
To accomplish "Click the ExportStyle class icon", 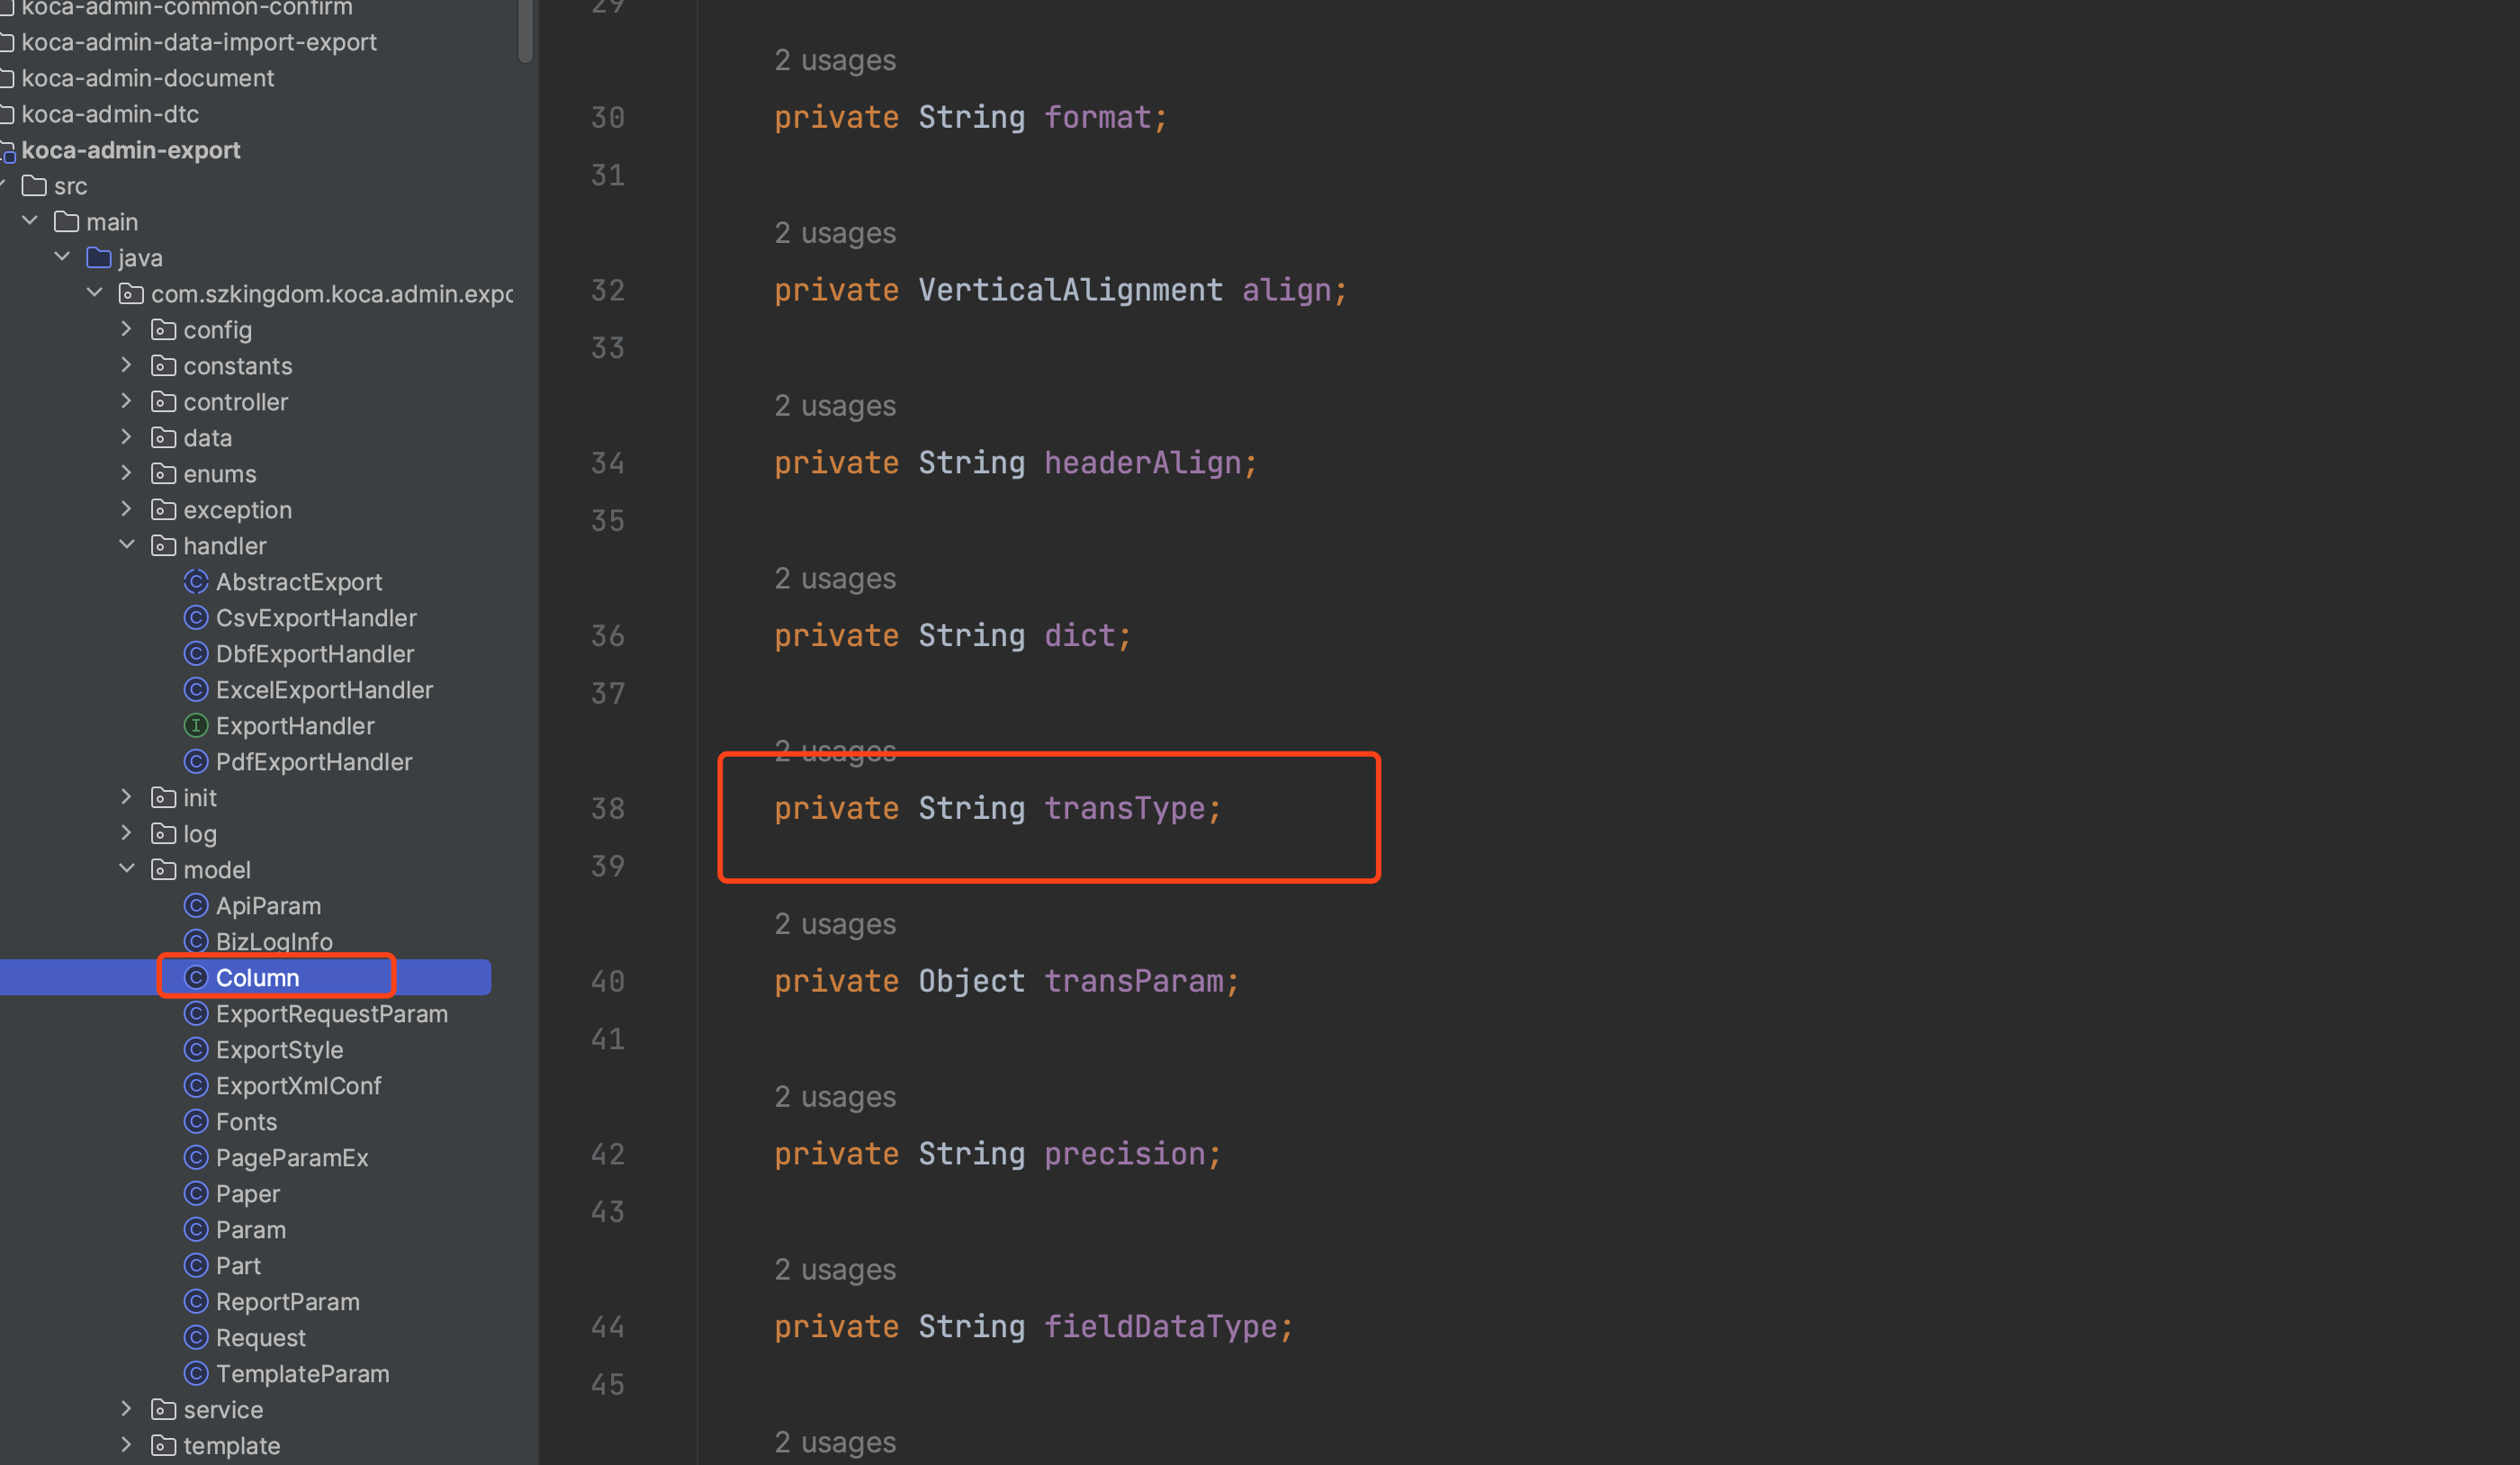I will coord(196,1050).
